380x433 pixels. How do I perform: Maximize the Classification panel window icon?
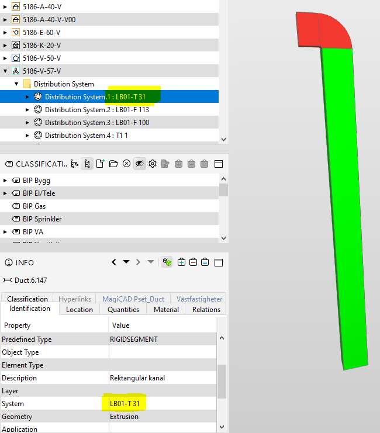pos(219,164)
